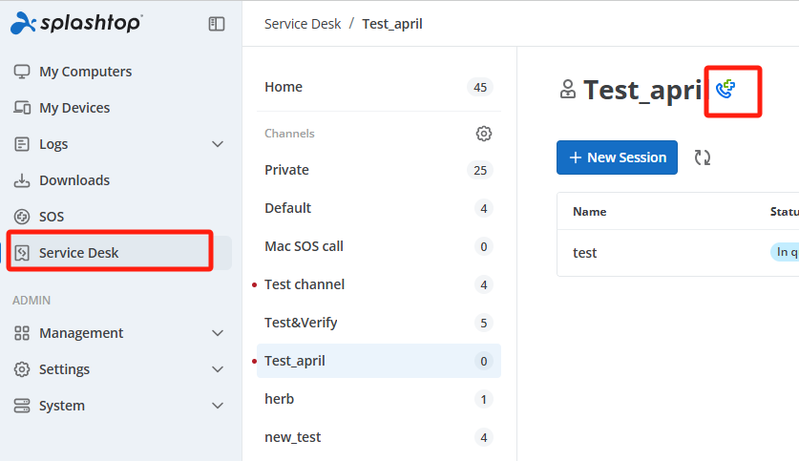Select Service Desk in sidebar
This screenshot has width=799, height=461.
pos(119,253)
